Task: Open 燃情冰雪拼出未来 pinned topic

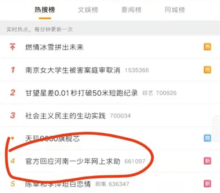Action: tap(54, 47)
